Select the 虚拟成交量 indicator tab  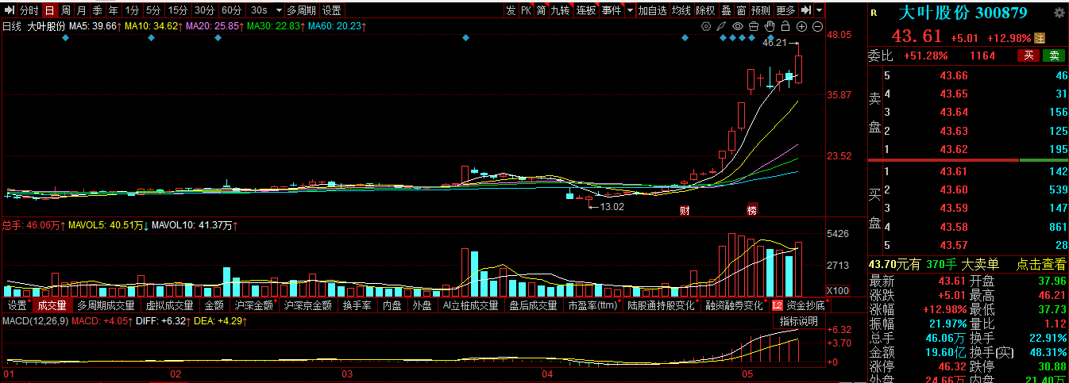[169, 305]
